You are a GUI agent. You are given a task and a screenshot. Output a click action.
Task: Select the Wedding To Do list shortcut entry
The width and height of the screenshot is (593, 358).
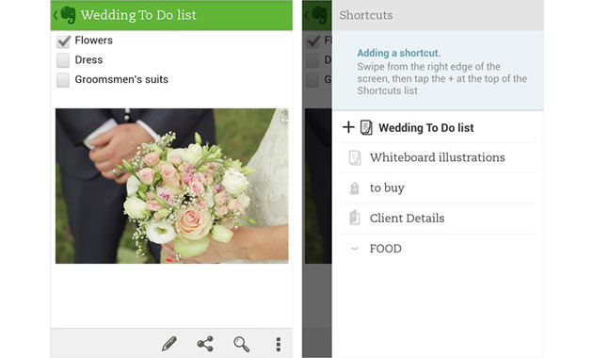point(438,127)
